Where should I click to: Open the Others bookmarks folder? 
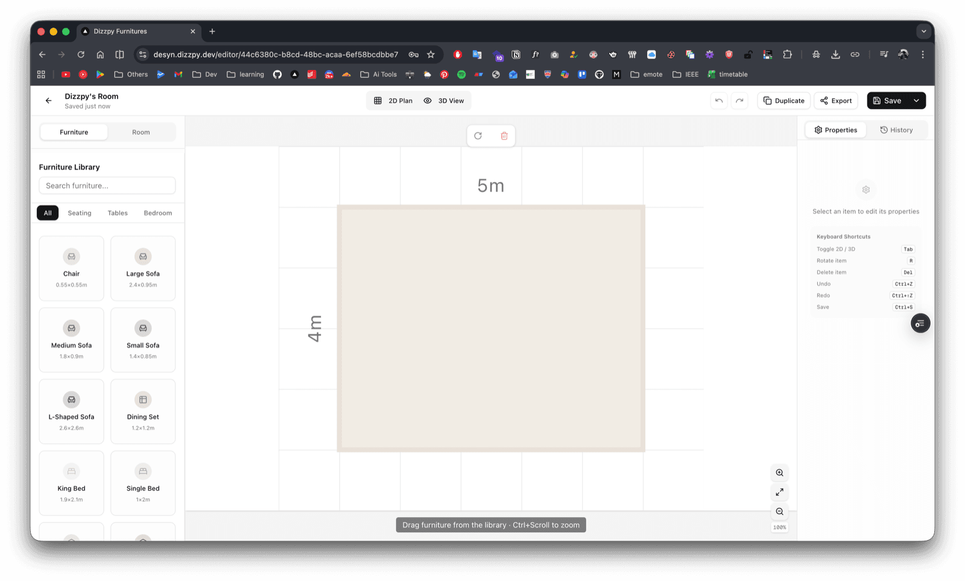point(131,74)
